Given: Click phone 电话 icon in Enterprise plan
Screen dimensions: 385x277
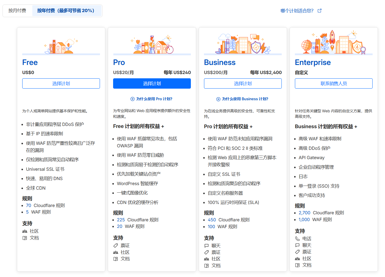Looking at the screenshot, I should [x=297, y=238].
